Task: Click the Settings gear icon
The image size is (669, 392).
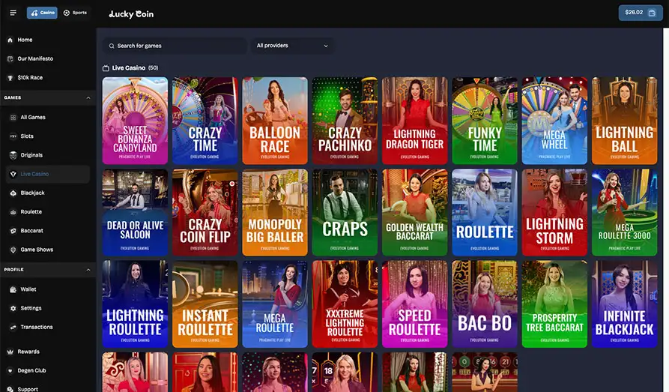Action: pyautogui.click(x=13, y=308)
